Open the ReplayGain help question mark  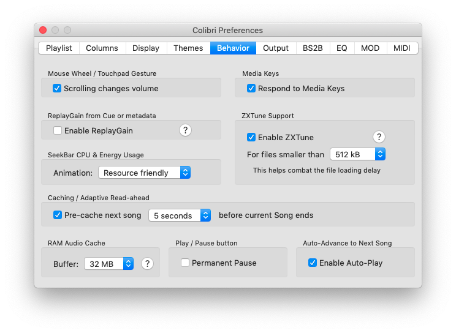pyautogui.click(x=185, y=130)
